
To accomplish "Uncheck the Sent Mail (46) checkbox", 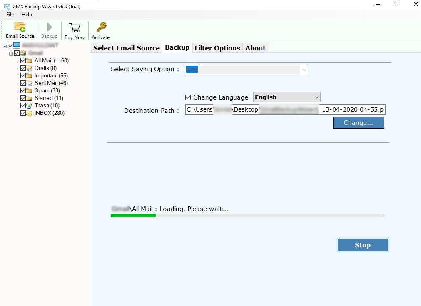I will click(x=23, y=83).
